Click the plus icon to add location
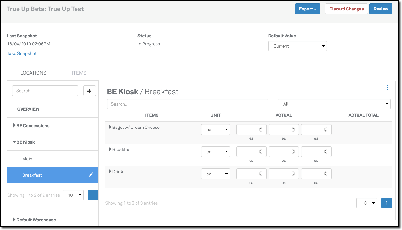 click(x=89, y=91)
